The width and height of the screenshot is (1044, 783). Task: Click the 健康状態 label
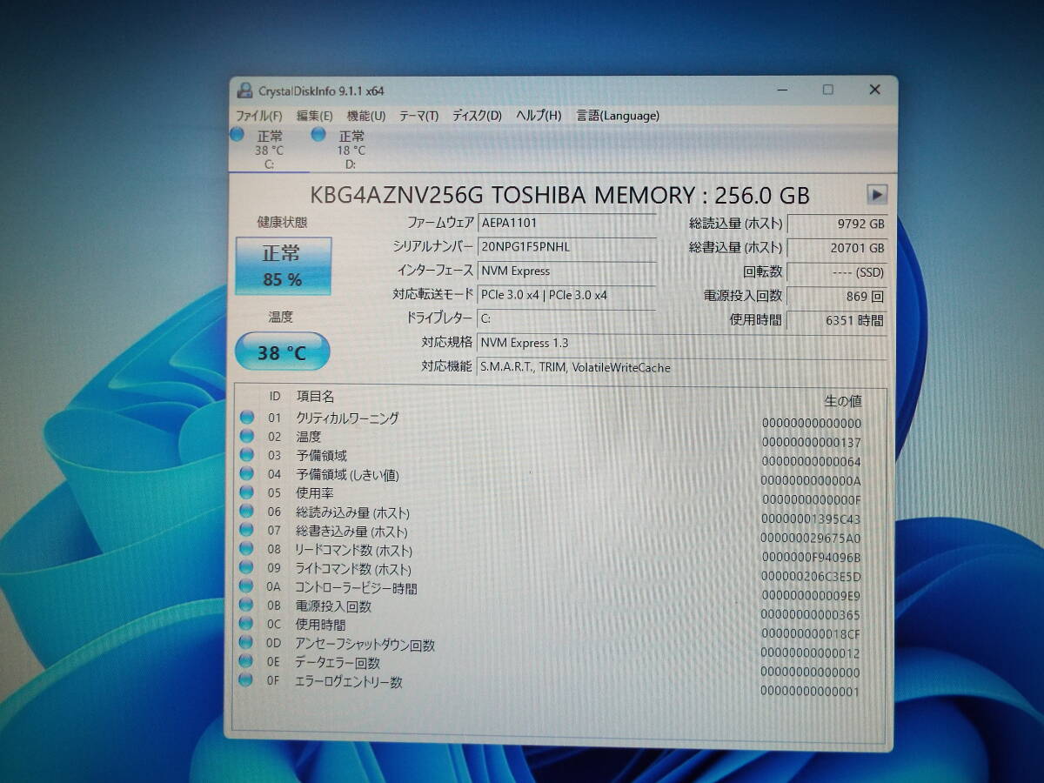click(282, 222)
